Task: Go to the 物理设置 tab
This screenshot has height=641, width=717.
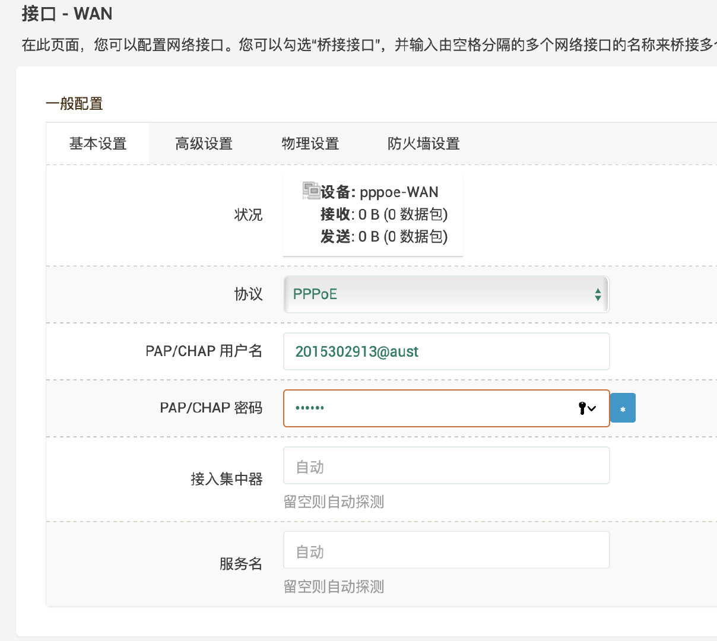Action: click(310, 144)
